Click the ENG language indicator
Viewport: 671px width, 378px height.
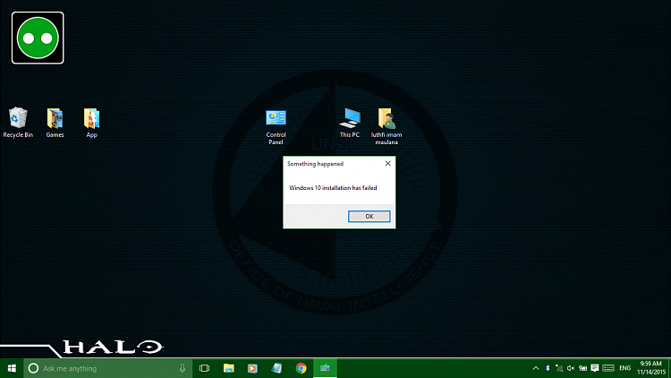[x=624, y=368]
